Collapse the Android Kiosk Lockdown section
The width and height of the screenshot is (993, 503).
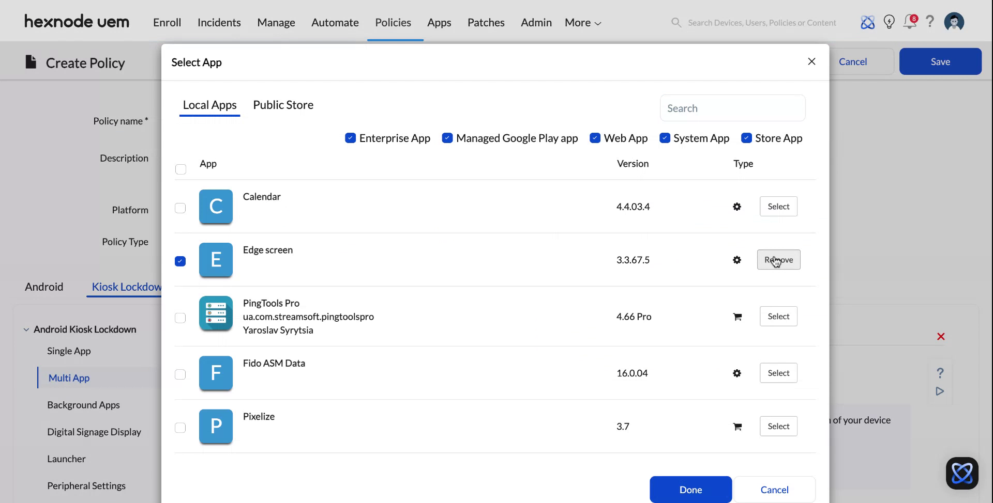click(25, 329)
